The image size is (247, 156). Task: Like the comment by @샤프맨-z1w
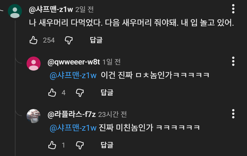pyautogui.click(x=33, y=40)
